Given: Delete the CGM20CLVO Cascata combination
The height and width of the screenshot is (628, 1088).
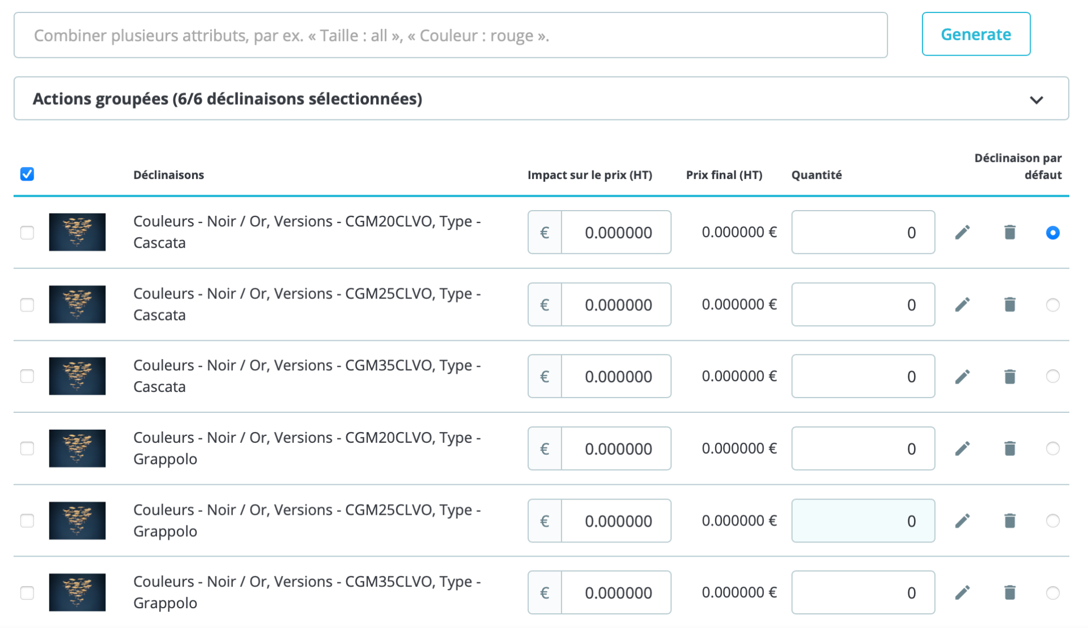Looking at the screenshot, I should click(x=1010, y=232).
